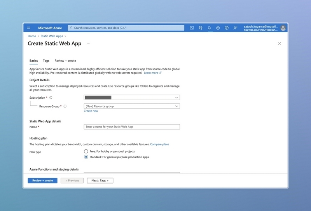The height and width of the screenshot is (211, 311).
Task: Open the Azure portal hamburger menu
Action: (29, 28)
